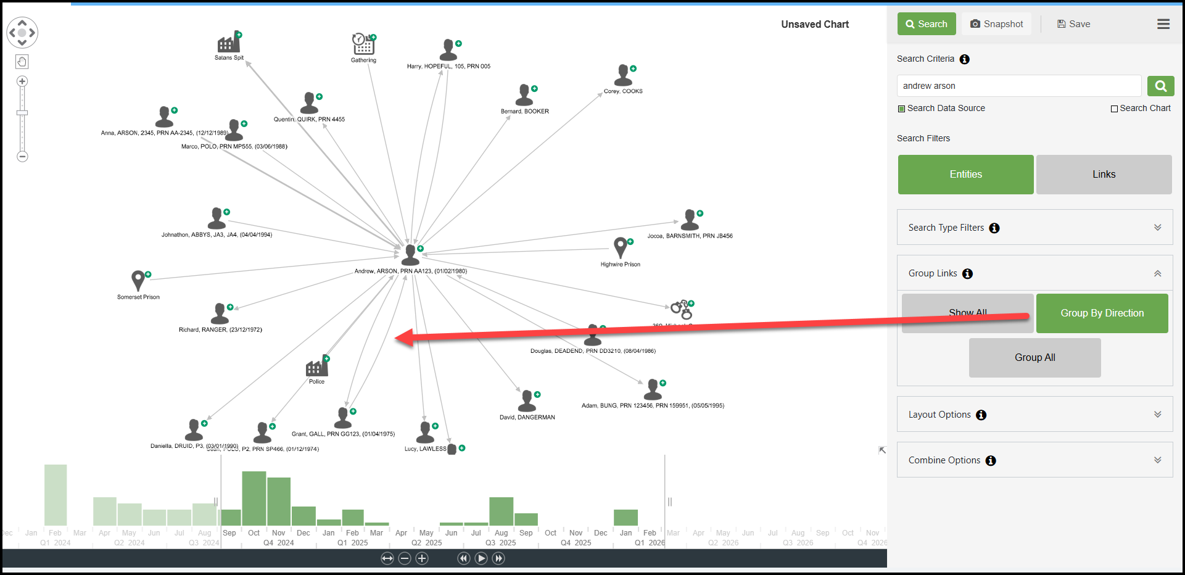1185x575 pixels.
Task: Switch to the Links filter tab
Action: [x=1104, y=175]
